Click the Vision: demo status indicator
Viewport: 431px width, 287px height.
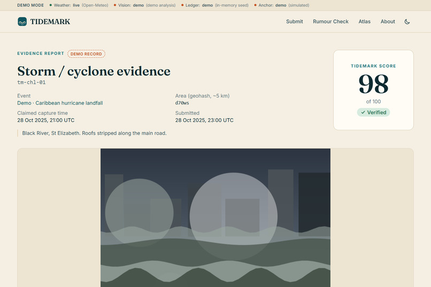tap(144, 5)
